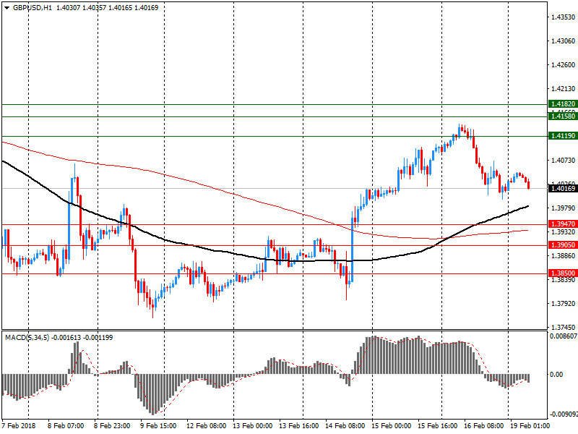Click the 1.38860 price scale value
The image size is (578, 434).
tap(563, 256)
